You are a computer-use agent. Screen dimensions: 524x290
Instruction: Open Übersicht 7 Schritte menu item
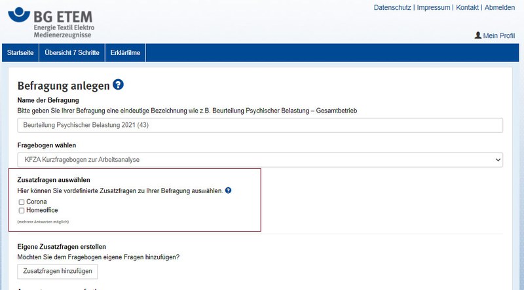coord(72,53)
